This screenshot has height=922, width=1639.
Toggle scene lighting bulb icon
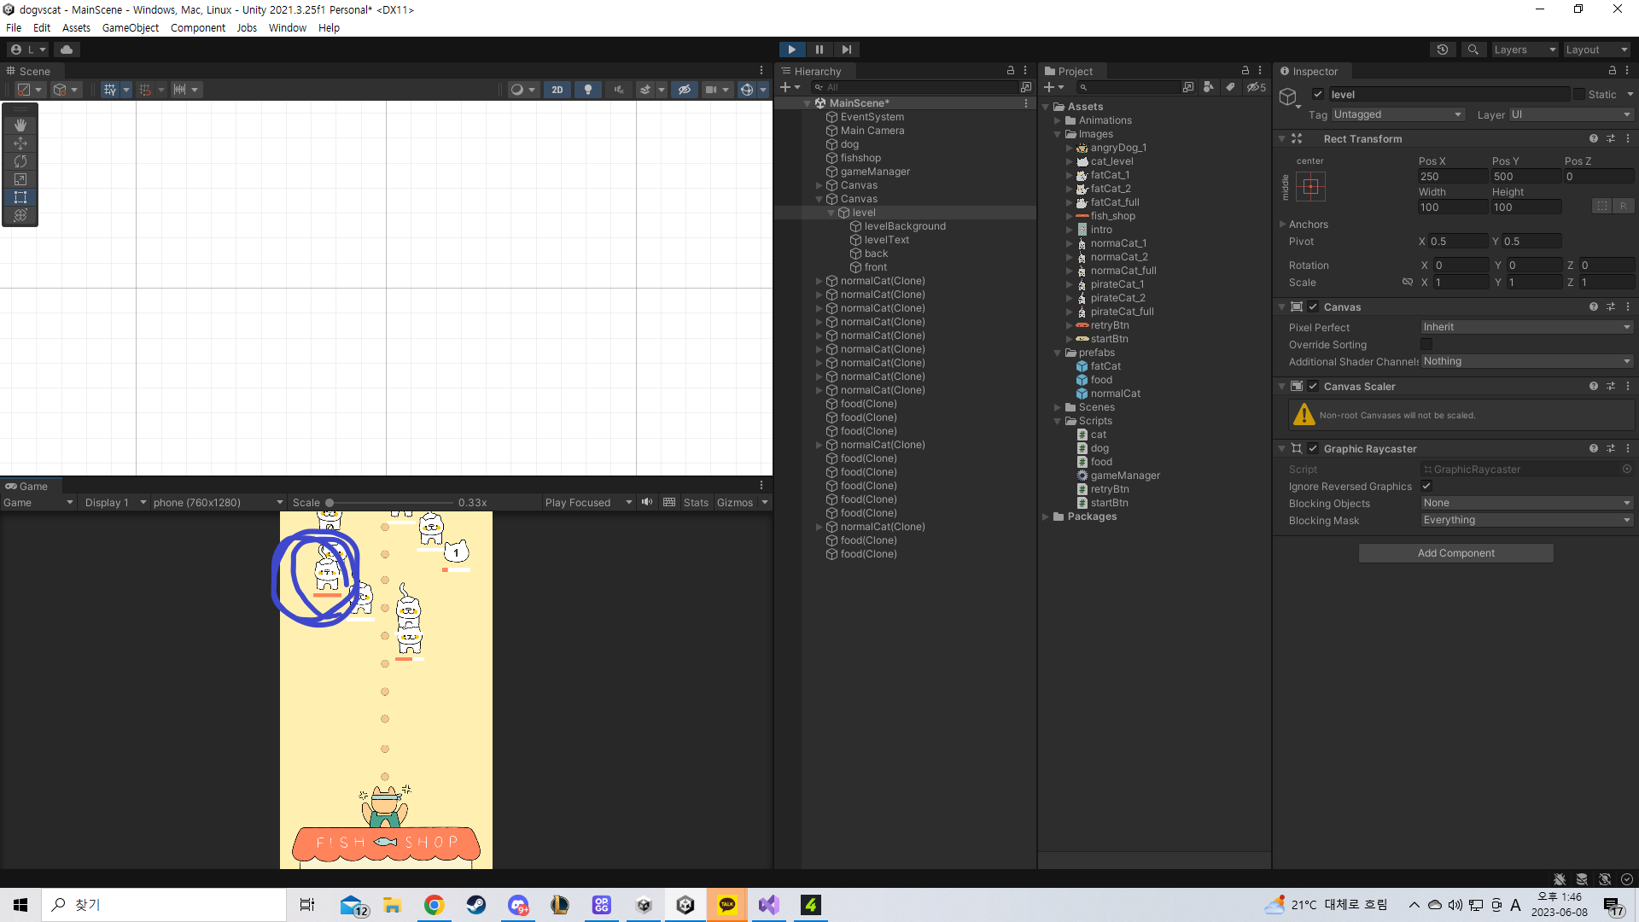point(588,90)
